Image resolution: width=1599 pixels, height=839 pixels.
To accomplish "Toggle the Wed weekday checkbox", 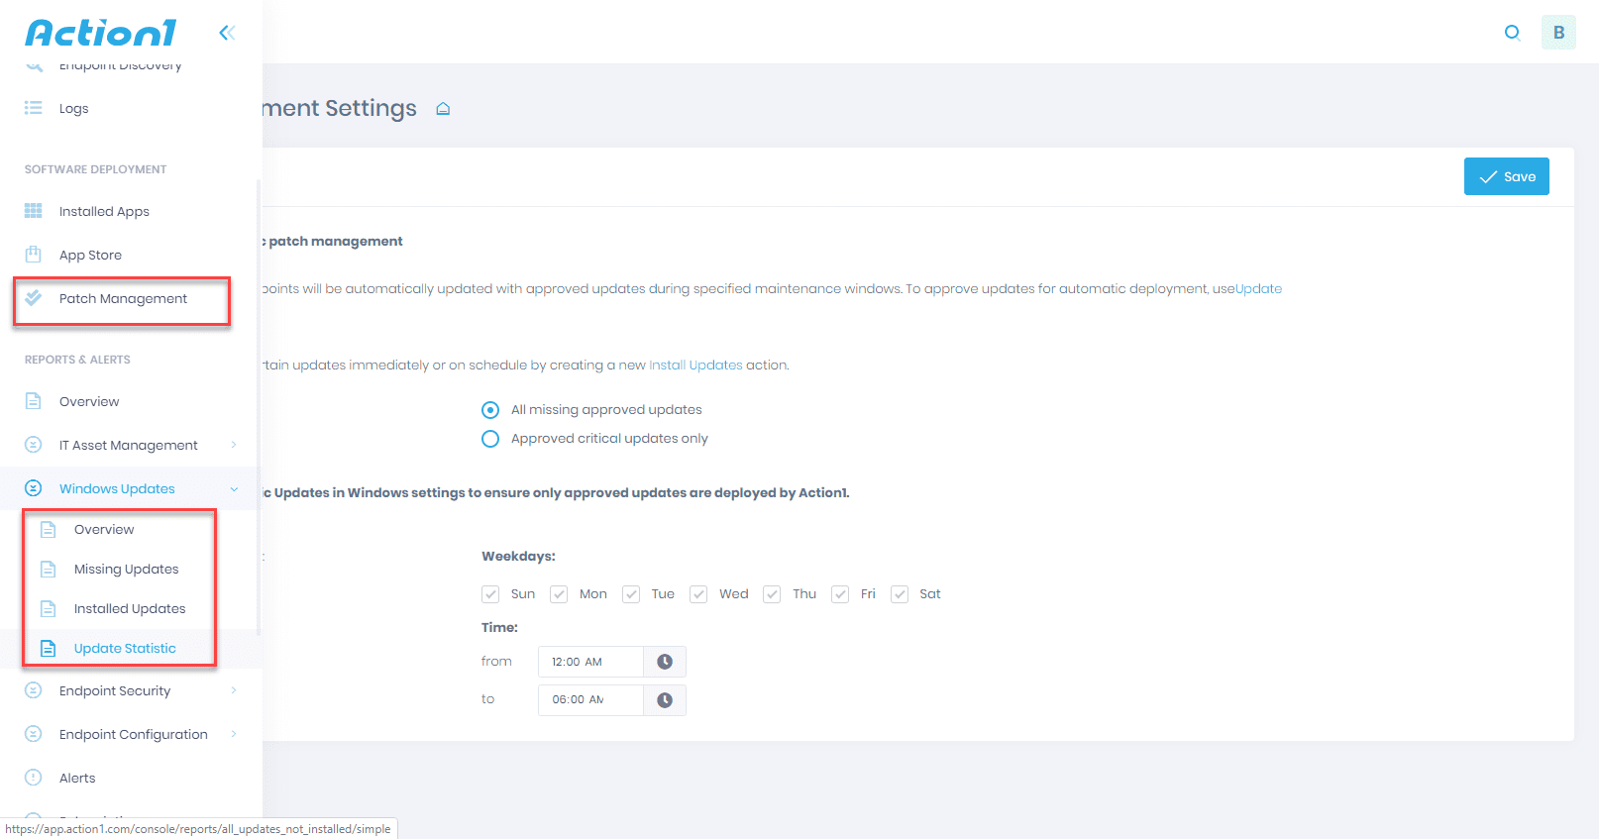I will point(698,594).
